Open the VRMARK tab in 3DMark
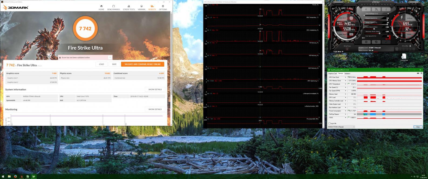 pos(142,7)
